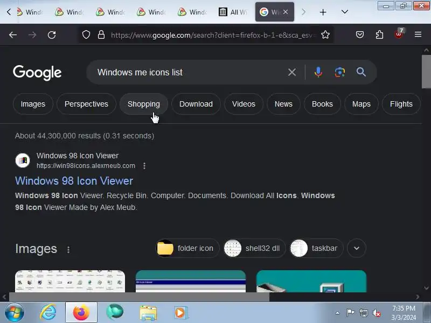431x323 pixels.
Task: Open the uBlock Origin extension icon
Action: tap(399, 34)
